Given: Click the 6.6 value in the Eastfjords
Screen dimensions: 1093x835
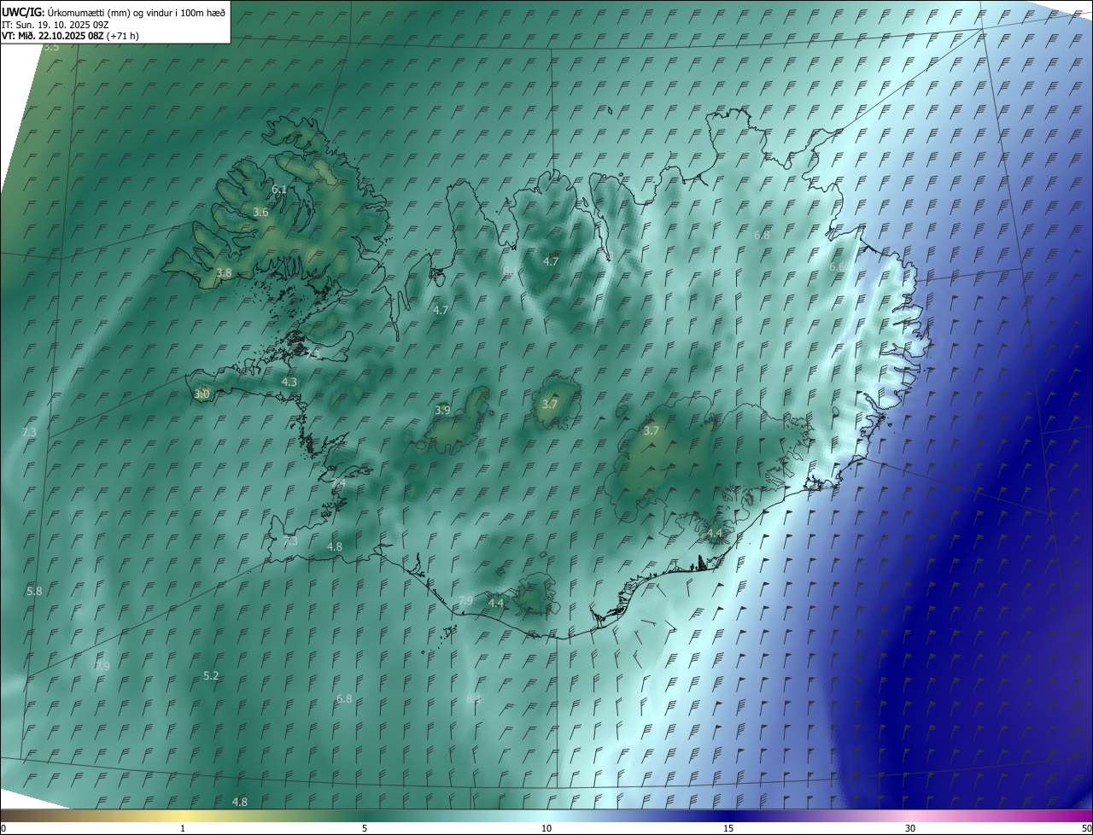Looking at the screenshot, I should point(837,266).
